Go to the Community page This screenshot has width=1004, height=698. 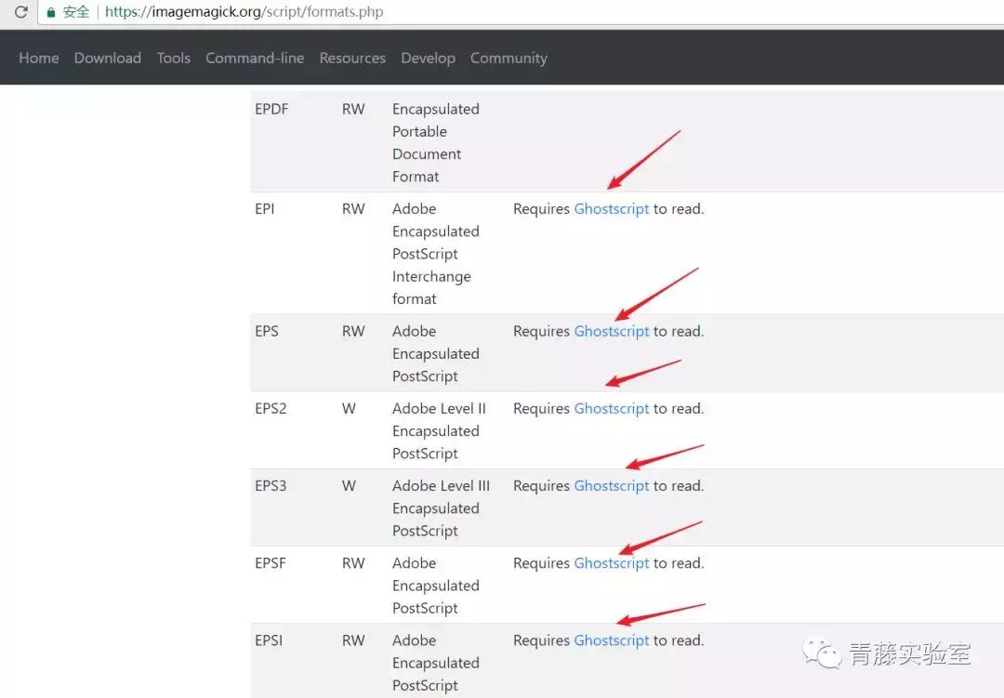tap(509, 58)
